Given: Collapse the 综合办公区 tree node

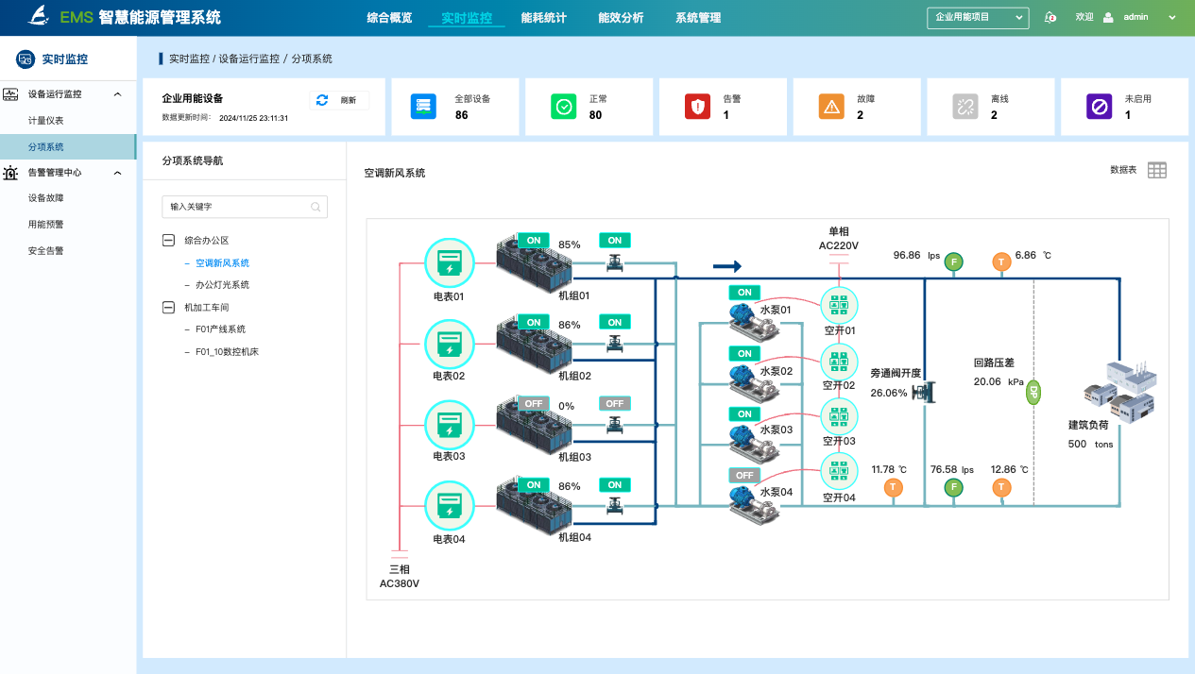Looking at the screenshot, I should pyautogui.click(x=169, y=241).
